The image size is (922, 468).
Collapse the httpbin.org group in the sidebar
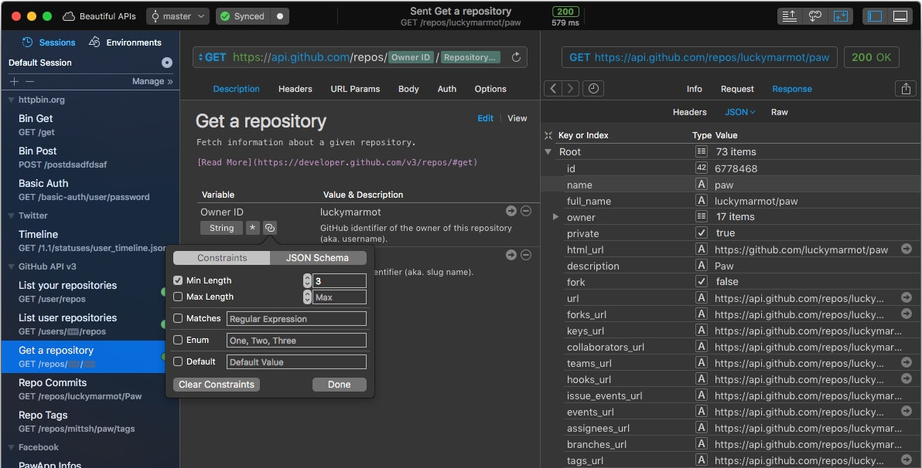(11, 100)
